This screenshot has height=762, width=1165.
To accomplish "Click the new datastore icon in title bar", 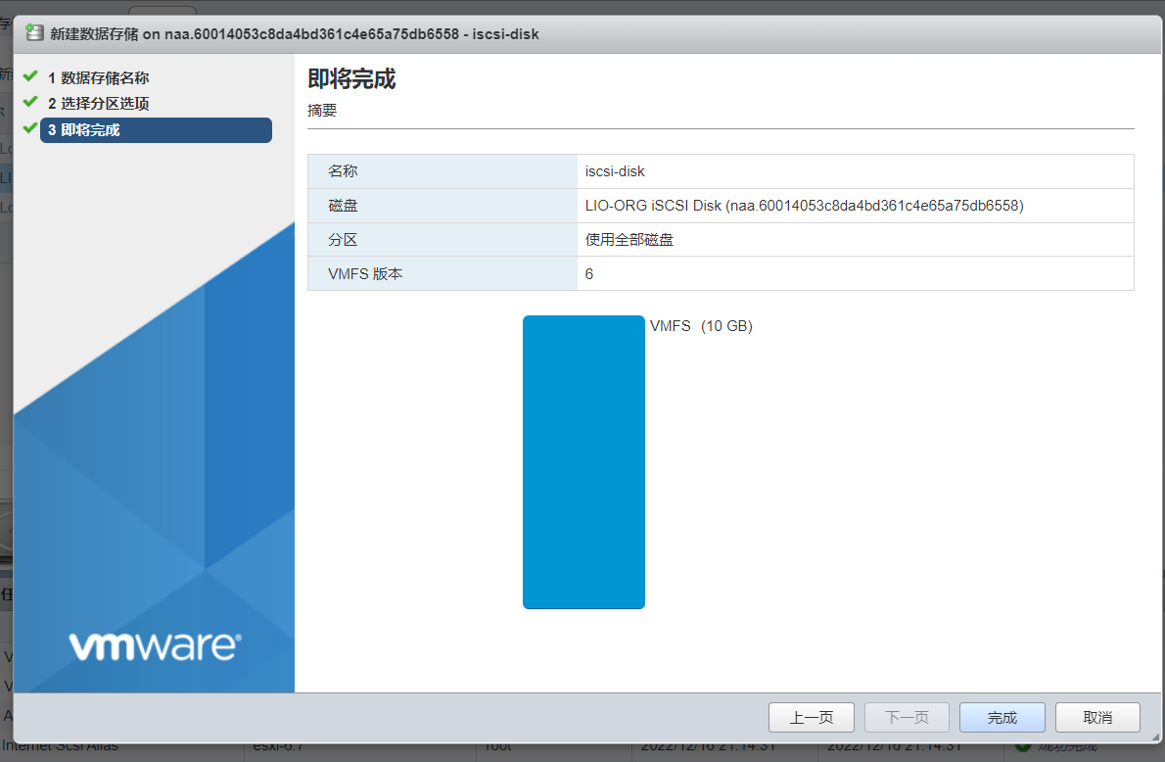I will tap(34, 33).
